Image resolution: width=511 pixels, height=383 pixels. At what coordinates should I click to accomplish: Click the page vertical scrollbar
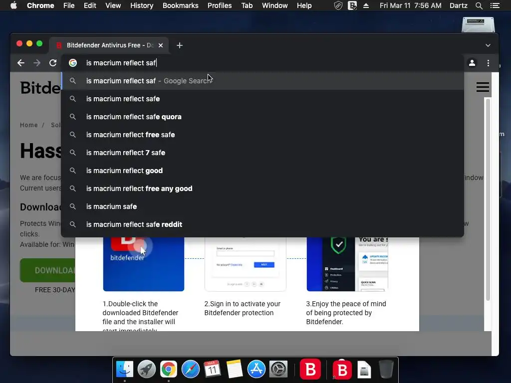pos(488,199)
